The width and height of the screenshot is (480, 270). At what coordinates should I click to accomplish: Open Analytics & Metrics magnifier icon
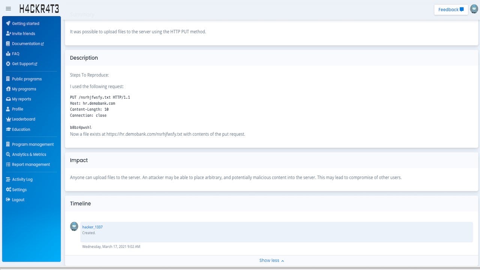click(x=8, y=154)
